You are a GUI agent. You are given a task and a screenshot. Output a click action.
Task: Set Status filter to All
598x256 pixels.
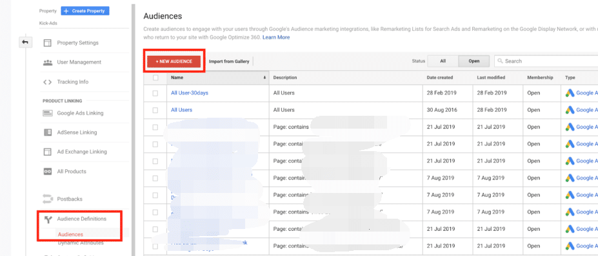(x=443, y=61)
